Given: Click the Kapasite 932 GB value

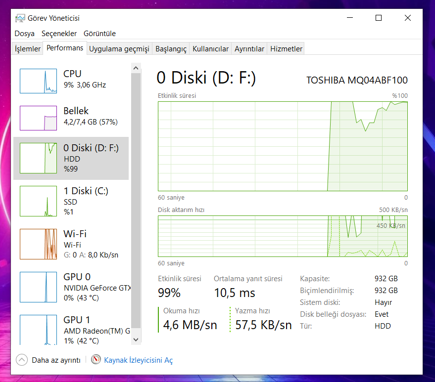Looking at the screenshot, I should [x=386, y=279].
